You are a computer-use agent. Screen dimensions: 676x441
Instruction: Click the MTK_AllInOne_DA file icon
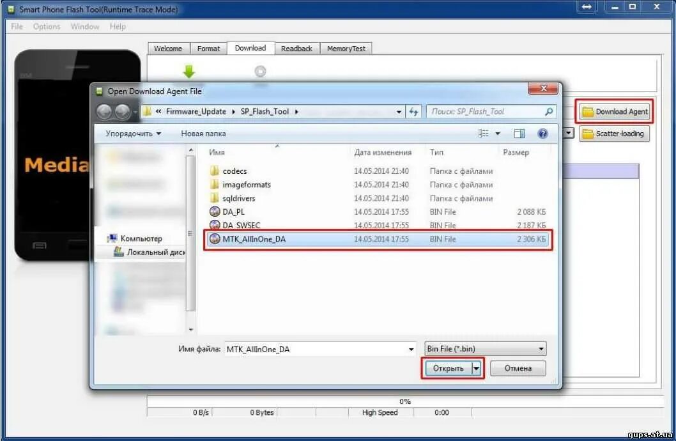tap(215, 239)
